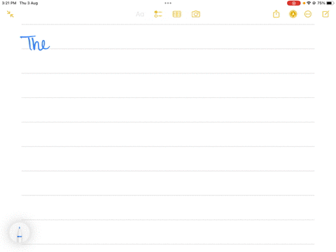This screenshot has width=336, height=252.
Task: Tap the status bar time 3:21 PM
Action: (9, 3)
